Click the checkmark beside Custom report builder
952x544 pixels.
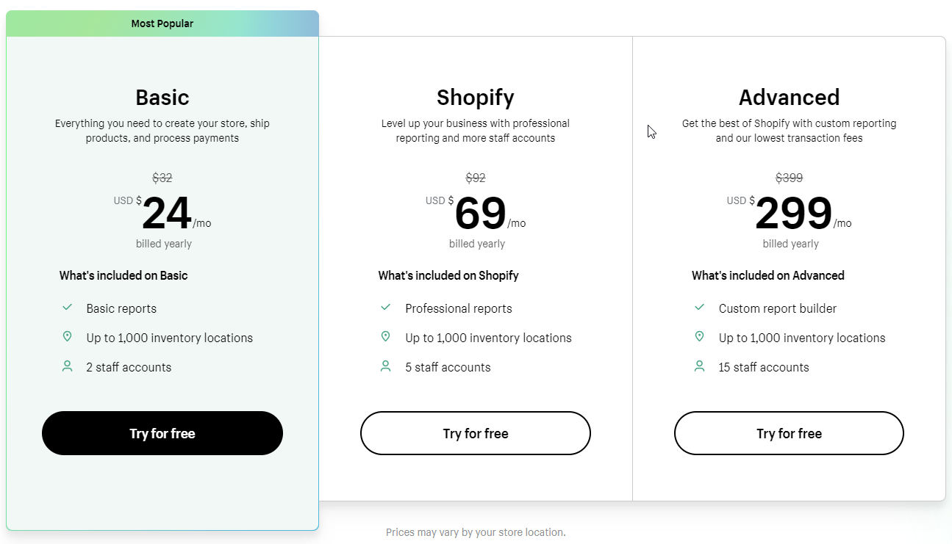pyautogui.click(x=699, y=308)
